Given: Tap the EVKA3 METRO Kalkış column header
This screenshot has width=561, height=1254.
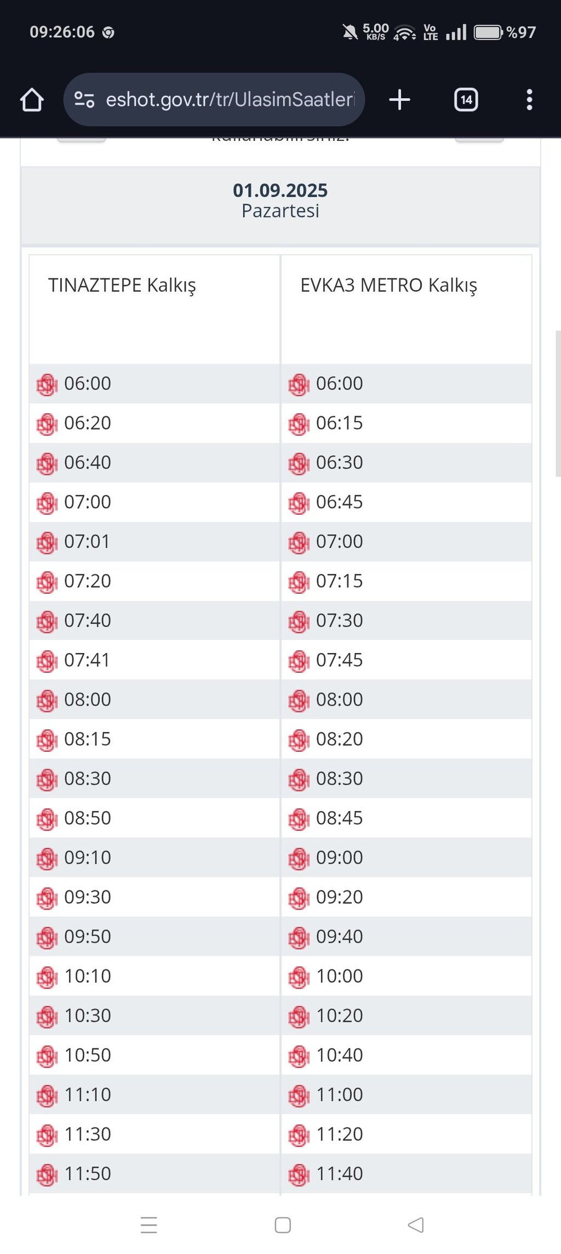Looking at the screenshot, I should pyautogui.click(x=388, y=285).
